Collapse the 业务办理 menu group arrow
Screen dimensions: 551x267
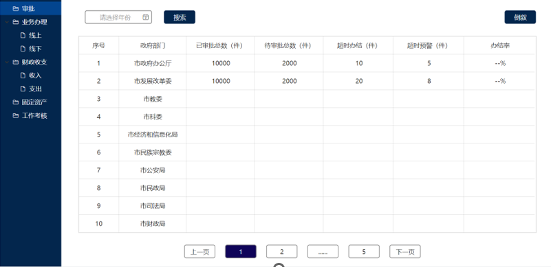click(x=7, y=22)
